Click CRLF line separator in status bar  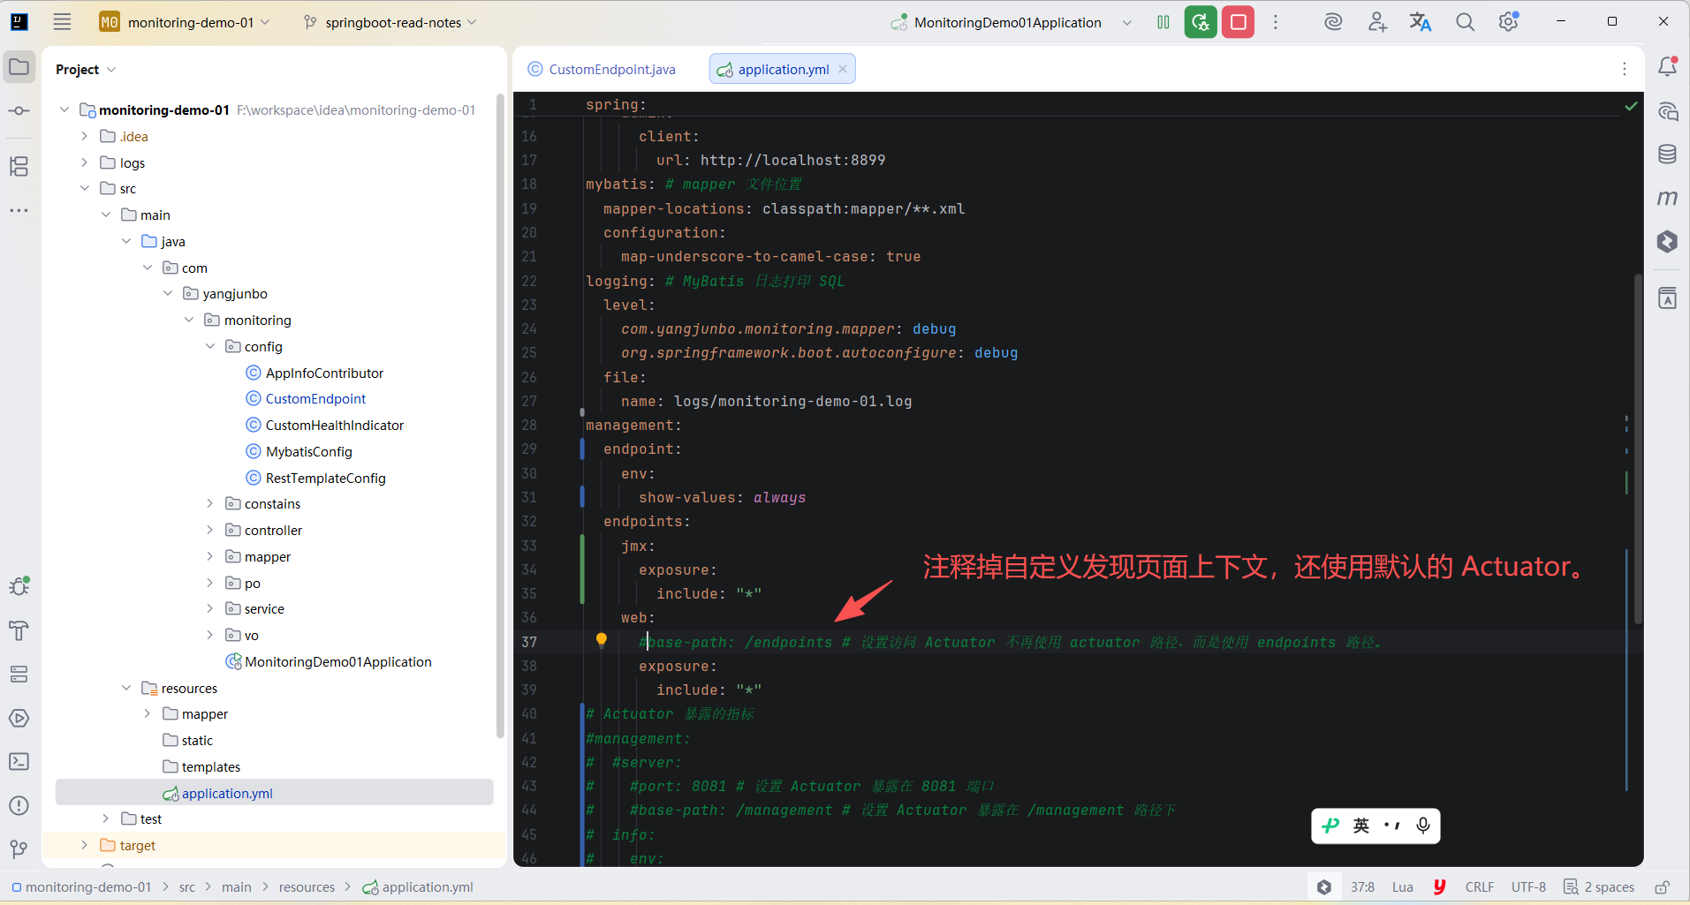[x=1480, y=886]
